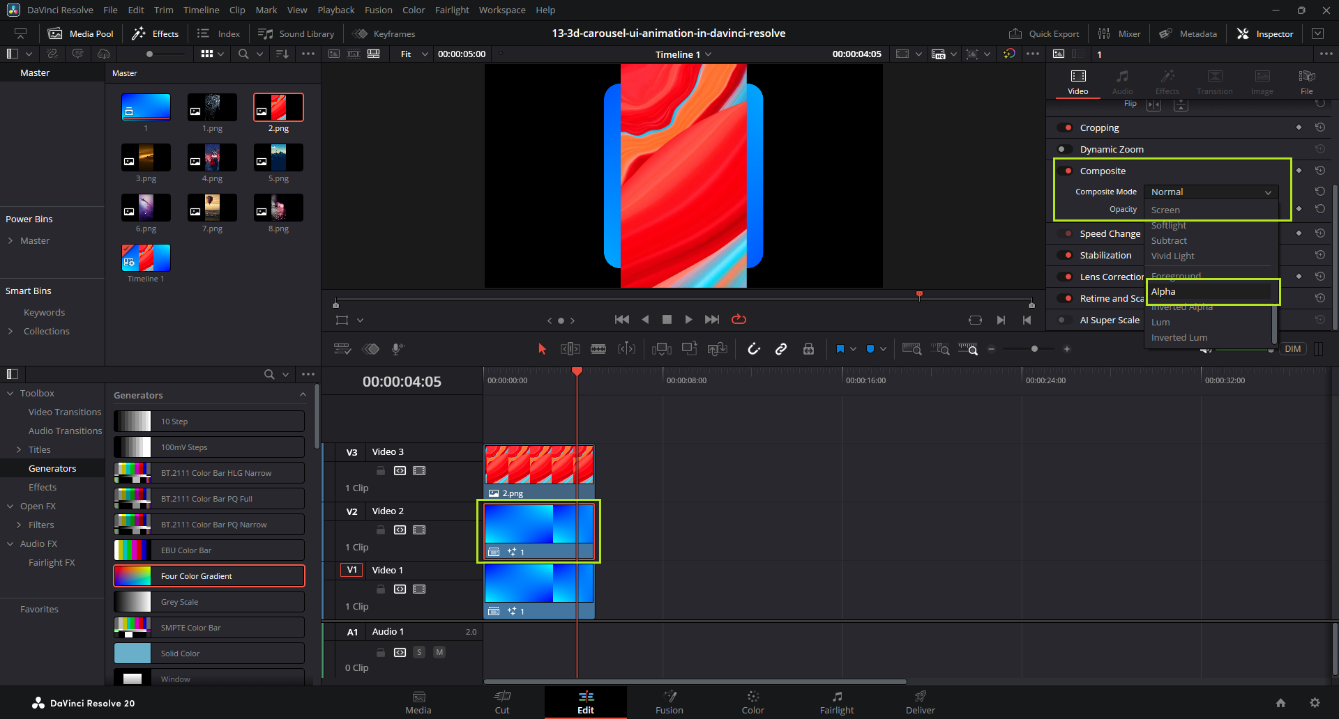Click the Quick Export button
Screen dimensions: 1339x719
1044,33
